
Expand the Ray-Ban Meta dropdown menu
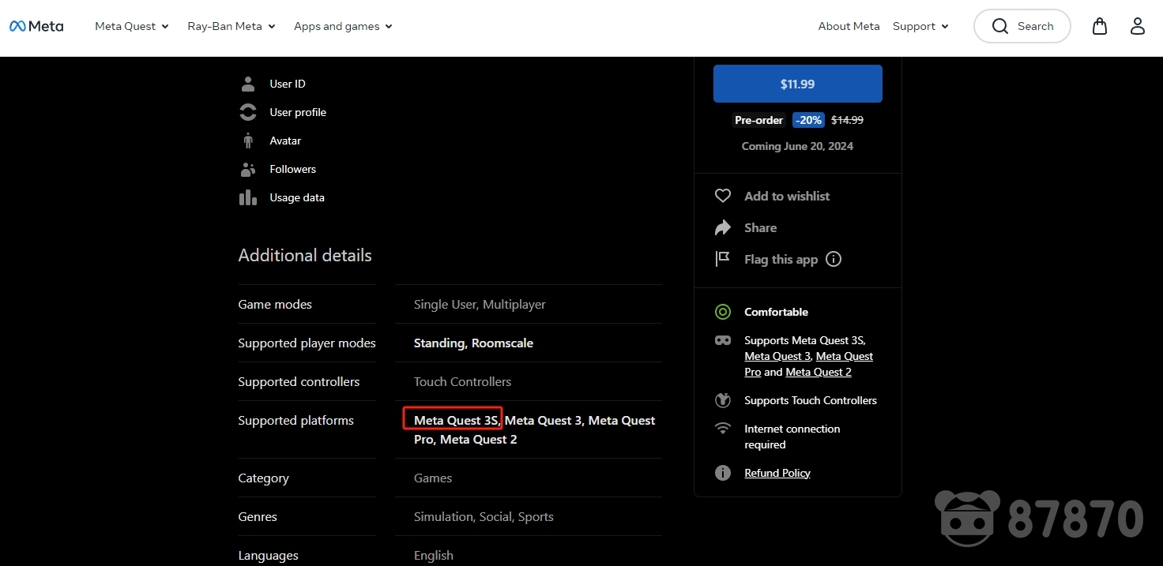(x=231, y=26)
